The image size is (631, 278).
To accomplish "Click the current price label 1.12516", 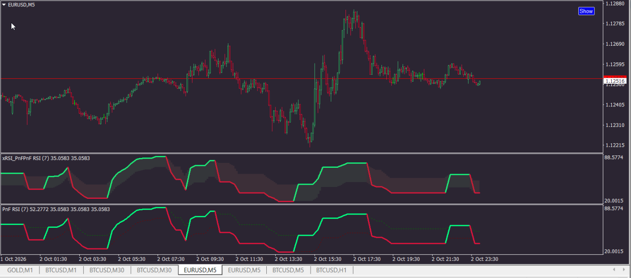I will pos(615,81).
